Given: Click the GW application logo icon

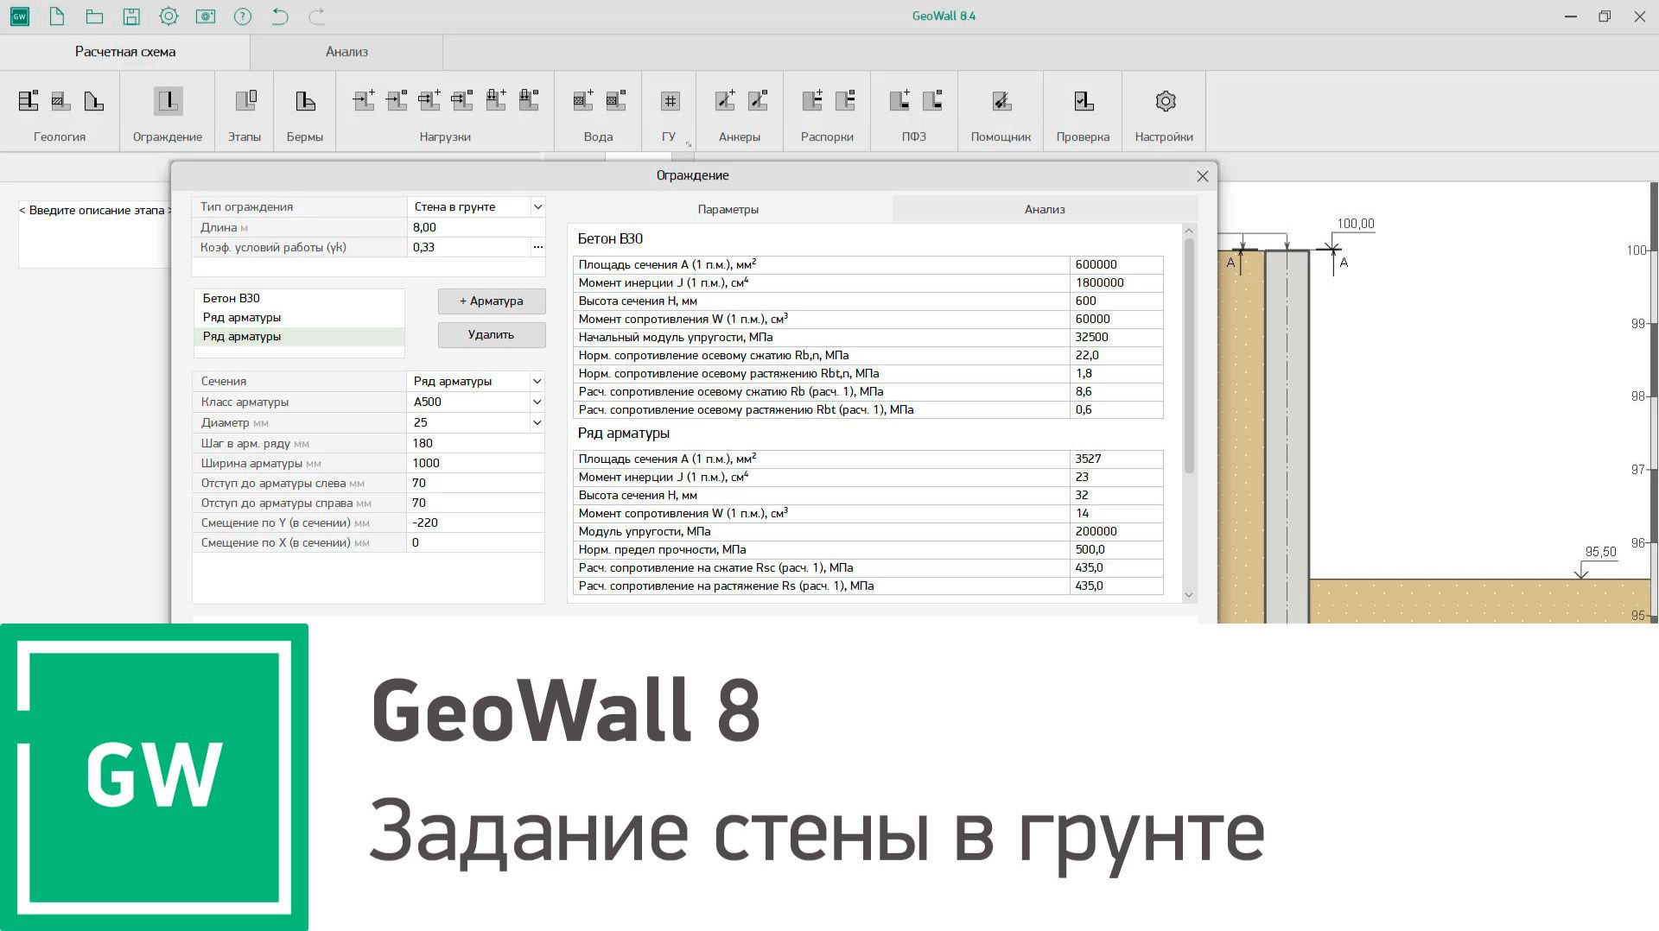Looking at the screenshot, I should click(19, 16).
